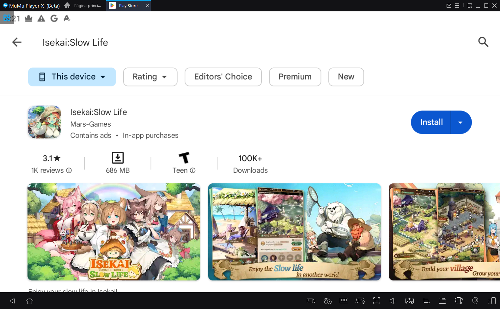Switch to the Página principal tab
Viewport: 500px width, 309px height.
83,5
